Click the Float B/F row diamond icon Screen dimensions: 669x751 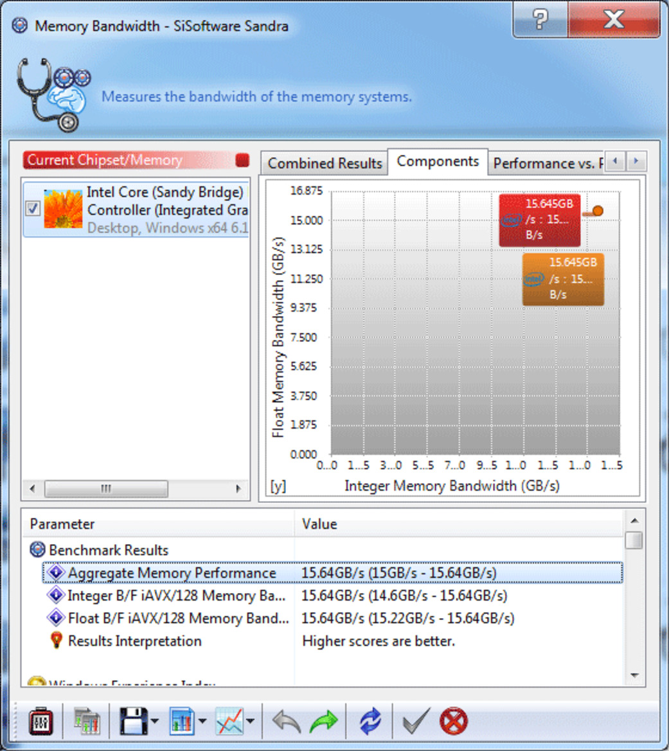tap(56, 617)
